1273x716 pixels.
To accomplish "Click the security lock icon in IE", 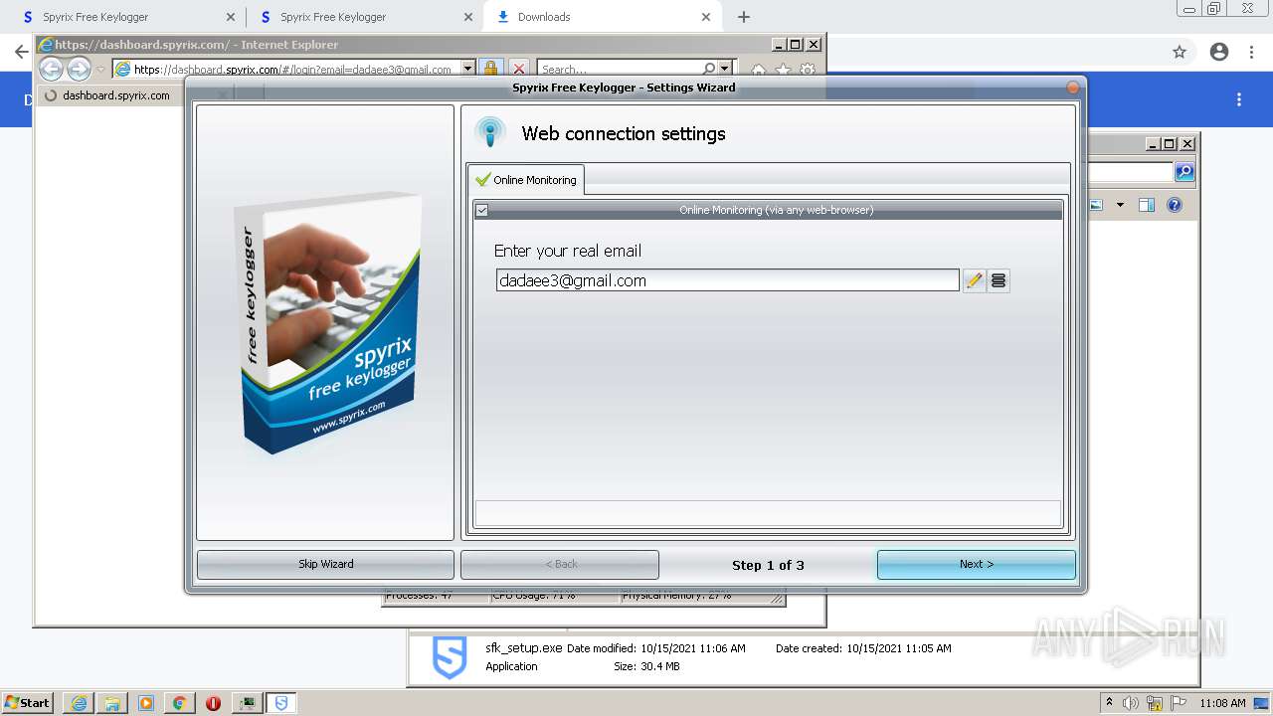I will click(x=490, y=69).
